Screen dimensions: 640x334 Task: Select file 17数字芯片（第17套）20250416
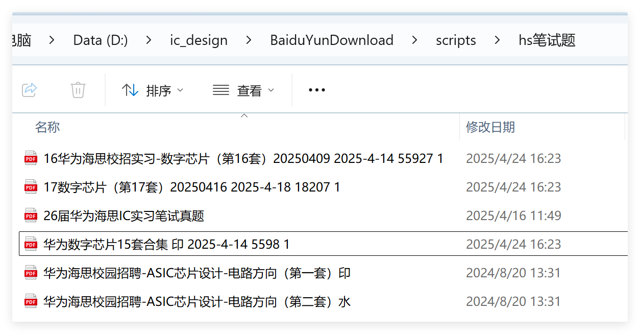192,187
